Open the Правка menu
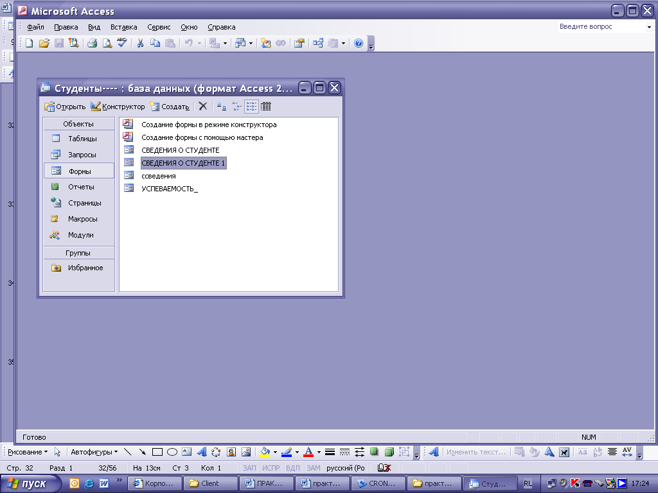Screen dimensions: 658x493 (x=66, y=27)
